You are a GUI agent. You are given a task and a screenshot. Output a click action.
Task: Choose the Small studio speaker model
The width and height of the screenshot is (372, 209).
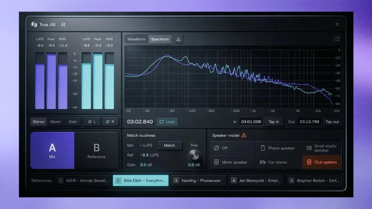point(322,148)
